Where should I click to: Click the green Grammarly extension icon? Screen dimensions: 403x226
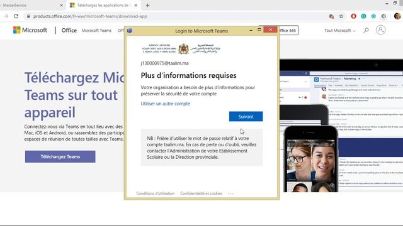[363, 16]
